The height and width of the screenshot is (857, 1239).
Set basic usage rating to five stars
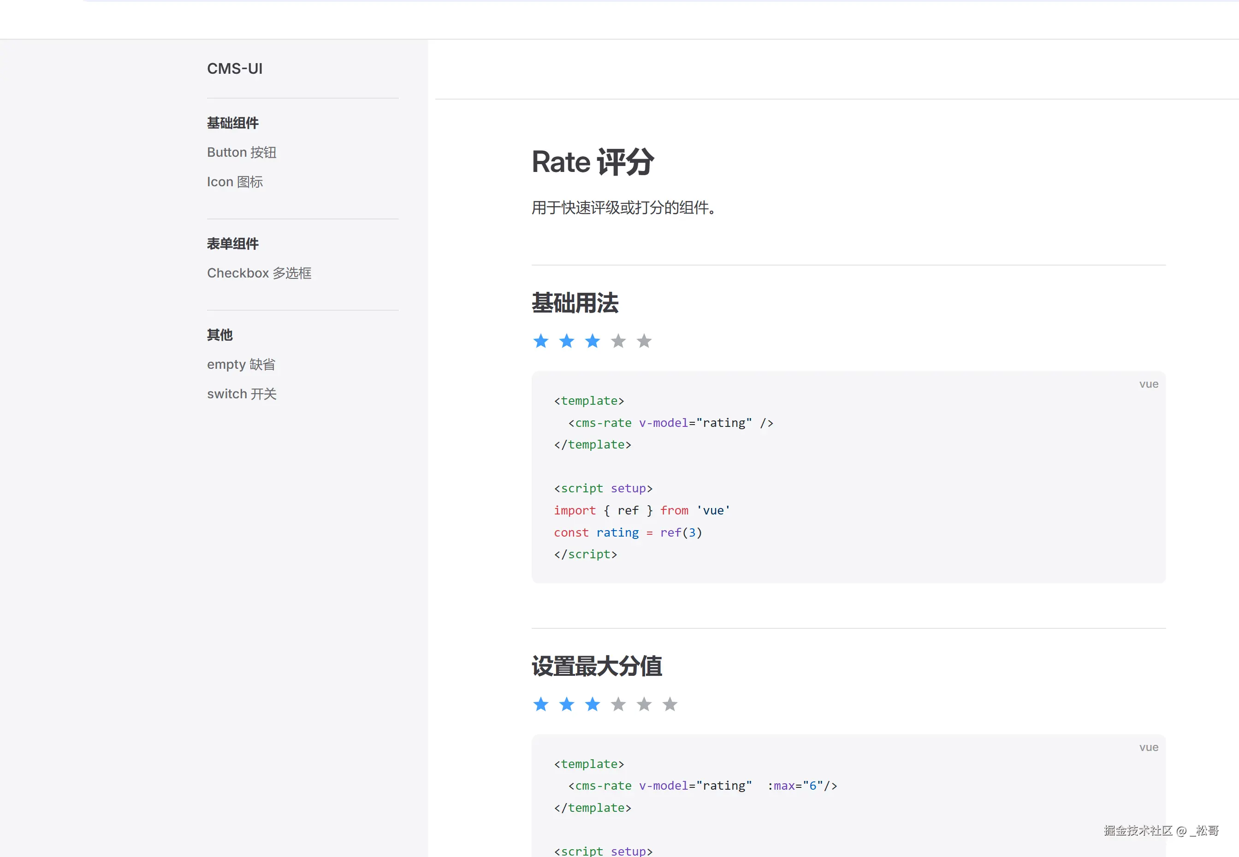tap(644, 341)
